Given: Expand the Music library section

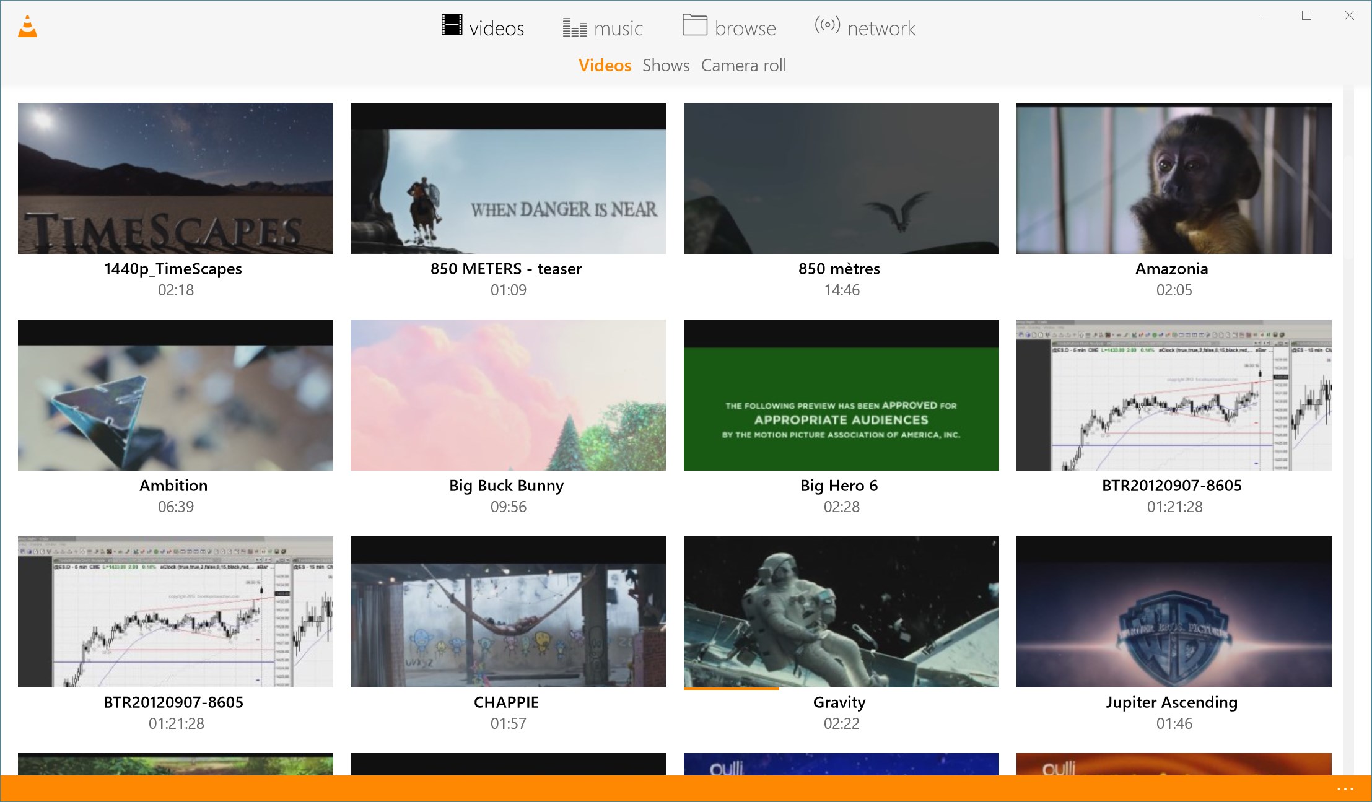Looking at the screenshot, I should pyautogui.click(x=603, y=28).
